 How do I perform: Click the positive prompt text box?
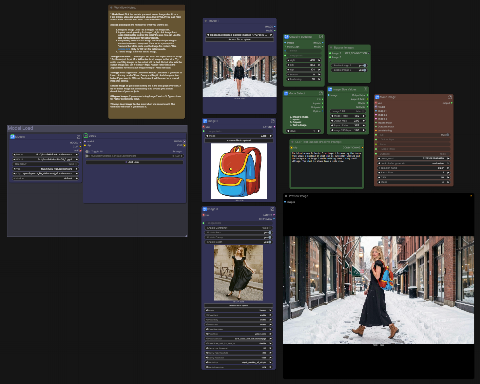[327, 169]
